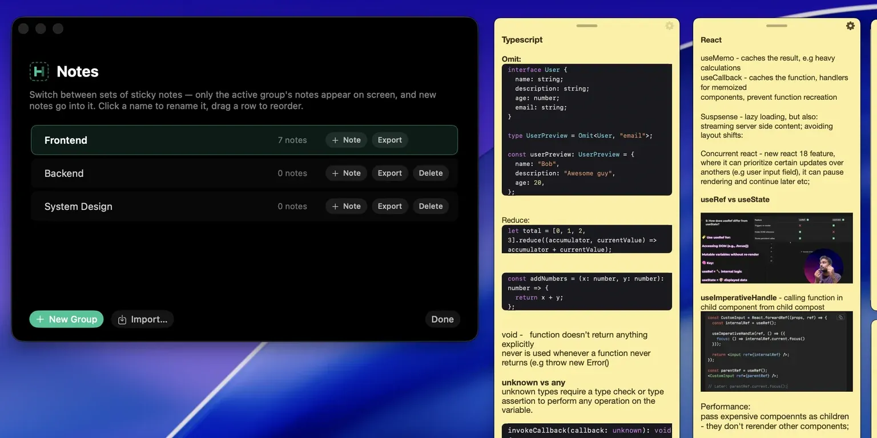The height and width of the screenshot is (438, 877).
Task: Click 'useRef vs useState' heading
Action: (x=735, y=200)
